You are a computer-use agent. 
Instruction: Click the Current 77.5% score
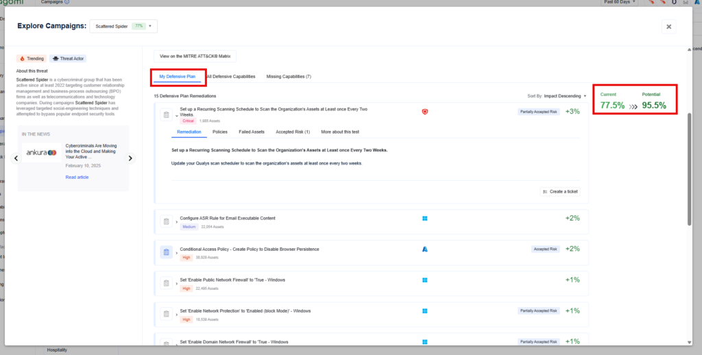coord(612,106)
